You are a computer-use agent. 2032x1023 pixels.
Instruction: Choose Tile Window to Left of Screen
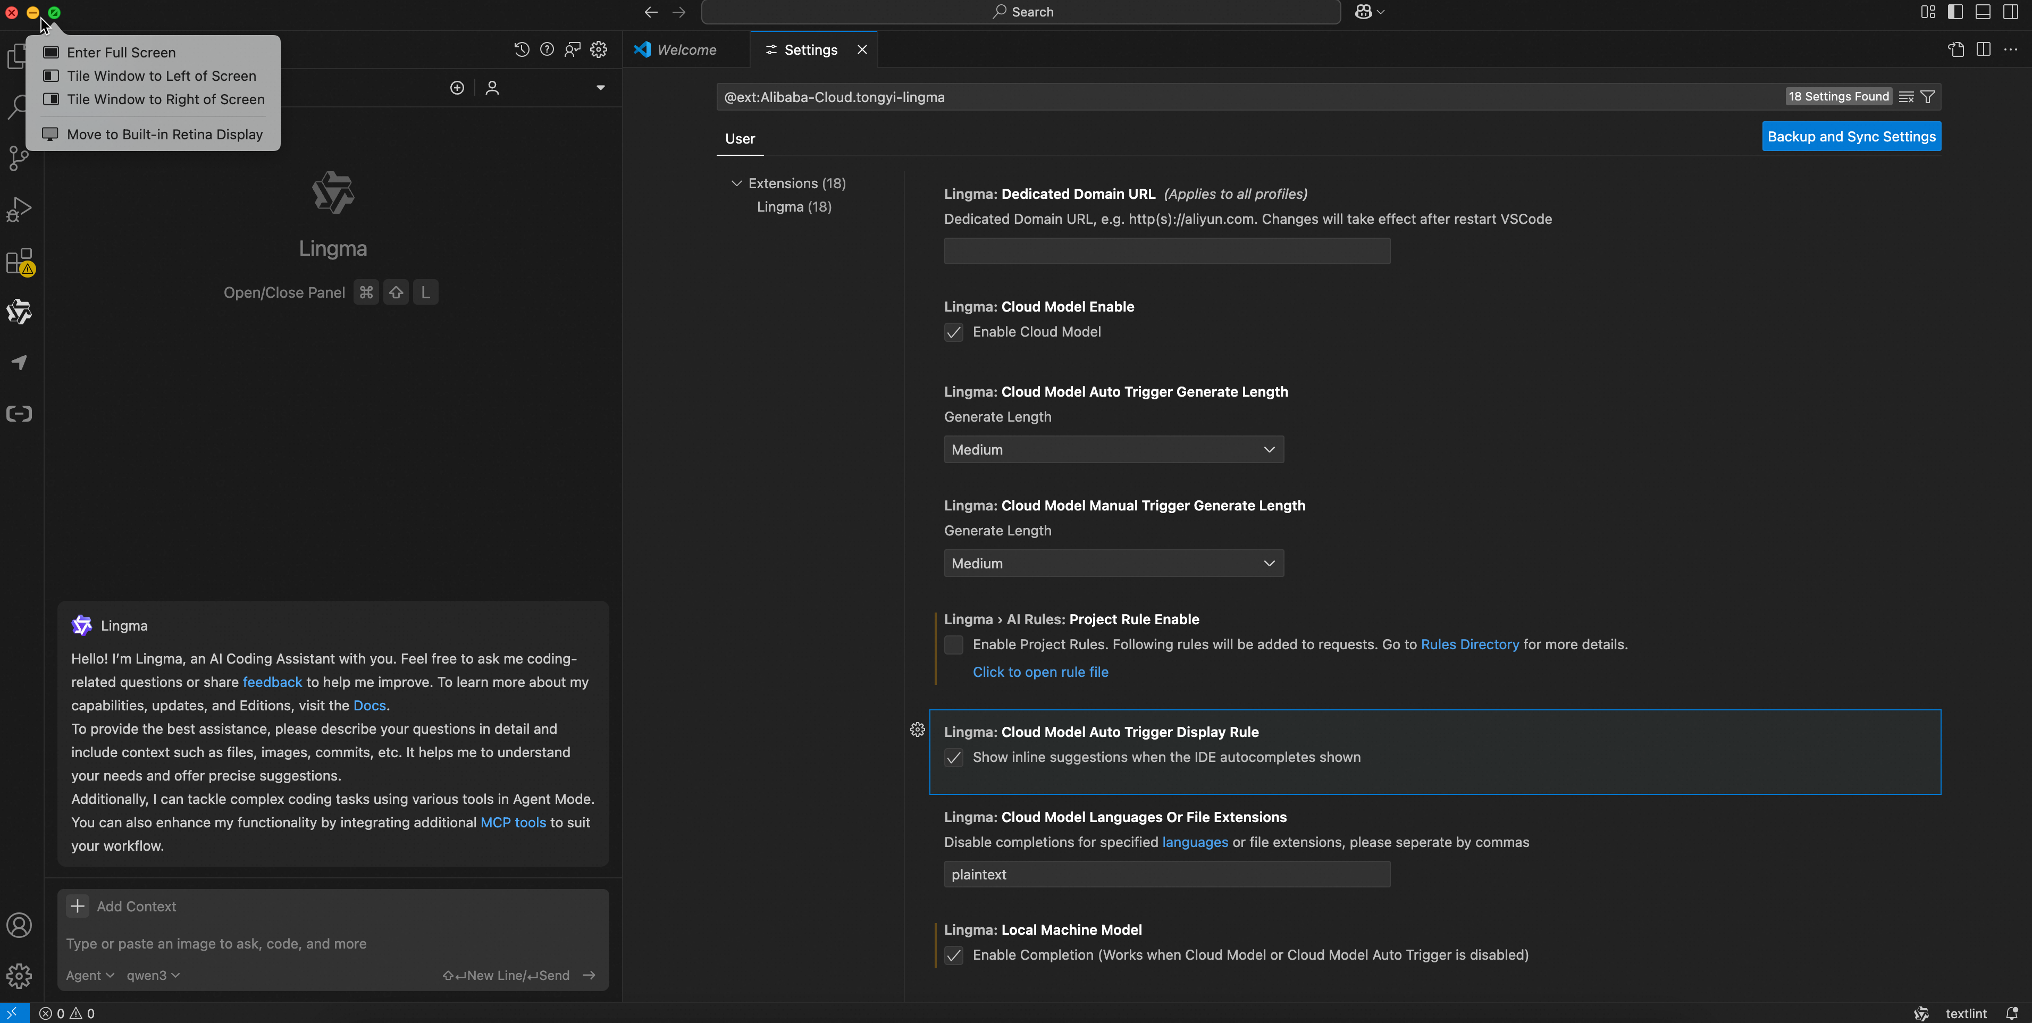click(153, 76)
